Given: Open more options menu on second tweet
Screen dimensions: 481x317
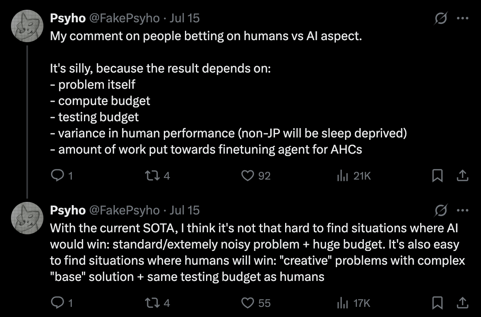Looking at the screenshot, I should coord(463,210).
